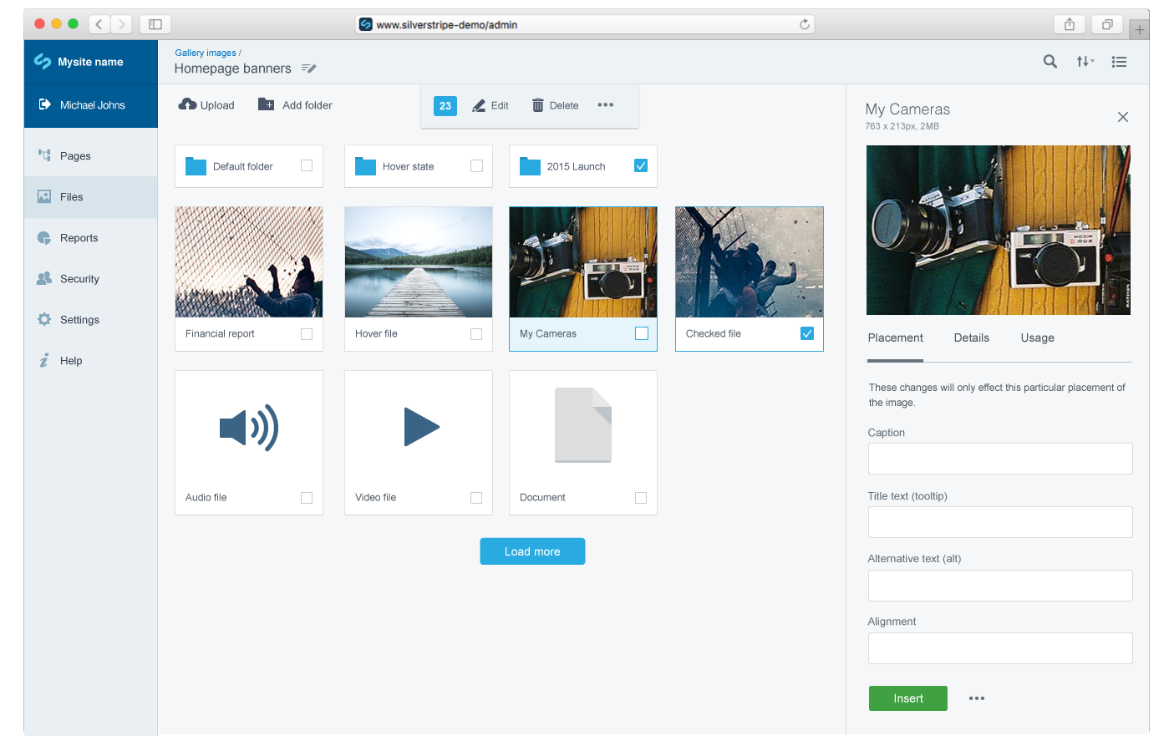Uncheck the Checked file checkbox

pyautogui.click(x=807, y=333)
